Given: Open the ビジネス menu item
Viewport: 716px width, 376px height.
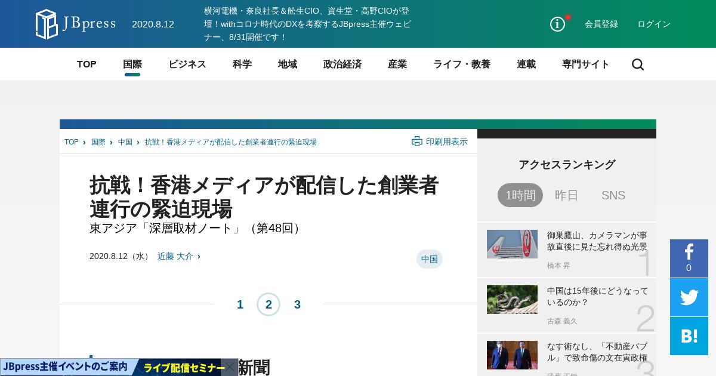Looking at the screenshot, I should pyautogui.click(x=187, y=64).
